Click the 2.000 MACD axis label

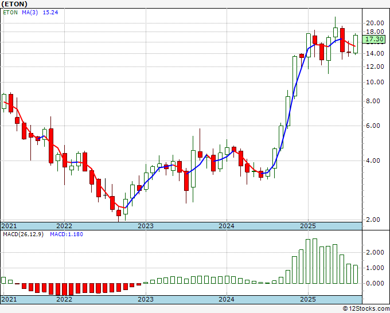[375, 253]
